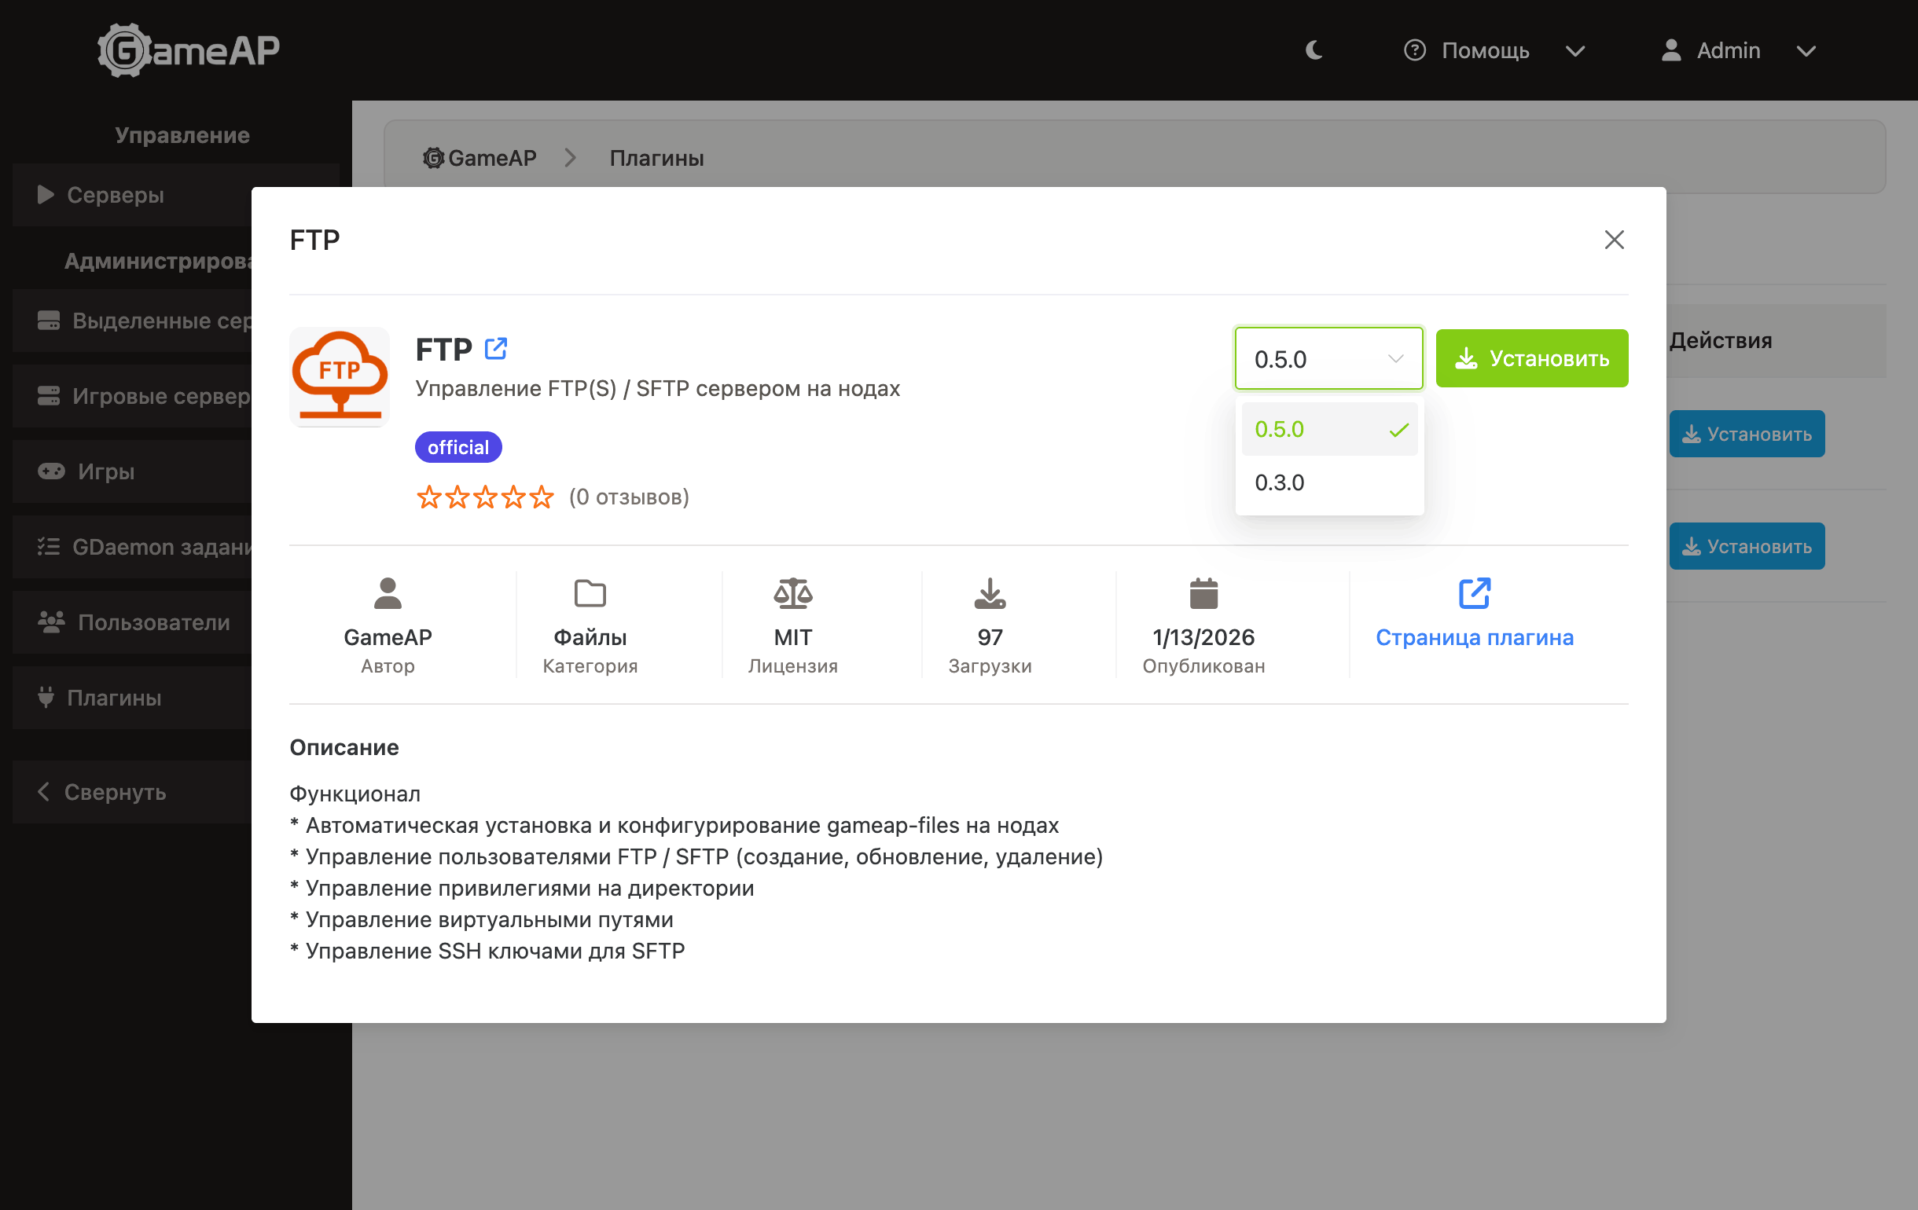Open Пользователи in the sidebar
The width and height of the screenshot is (1918, 1210).
click(x=152, y=621)
